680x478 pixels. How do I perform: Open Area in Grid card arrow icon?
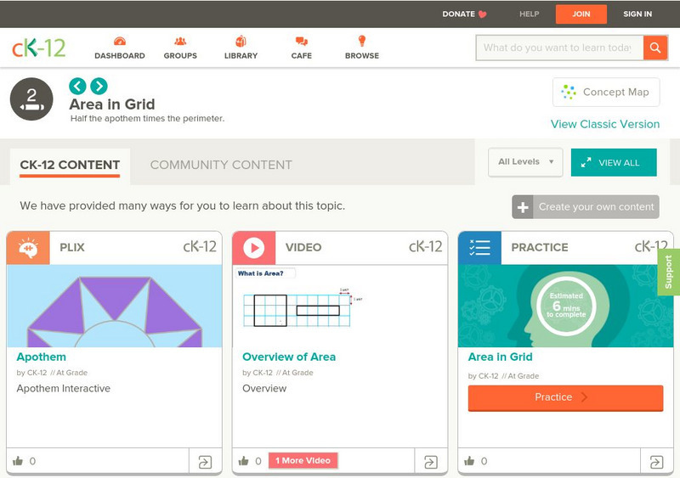[x=656, y=462]
